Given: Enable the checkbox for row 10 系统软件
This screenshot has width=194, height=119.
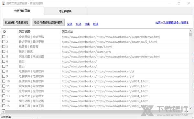Looking at the screenshot, I should click(4, 81).
